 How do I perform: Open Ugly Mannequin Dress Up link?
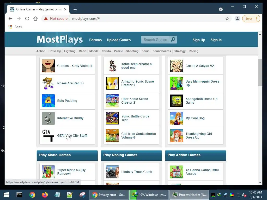202,83
